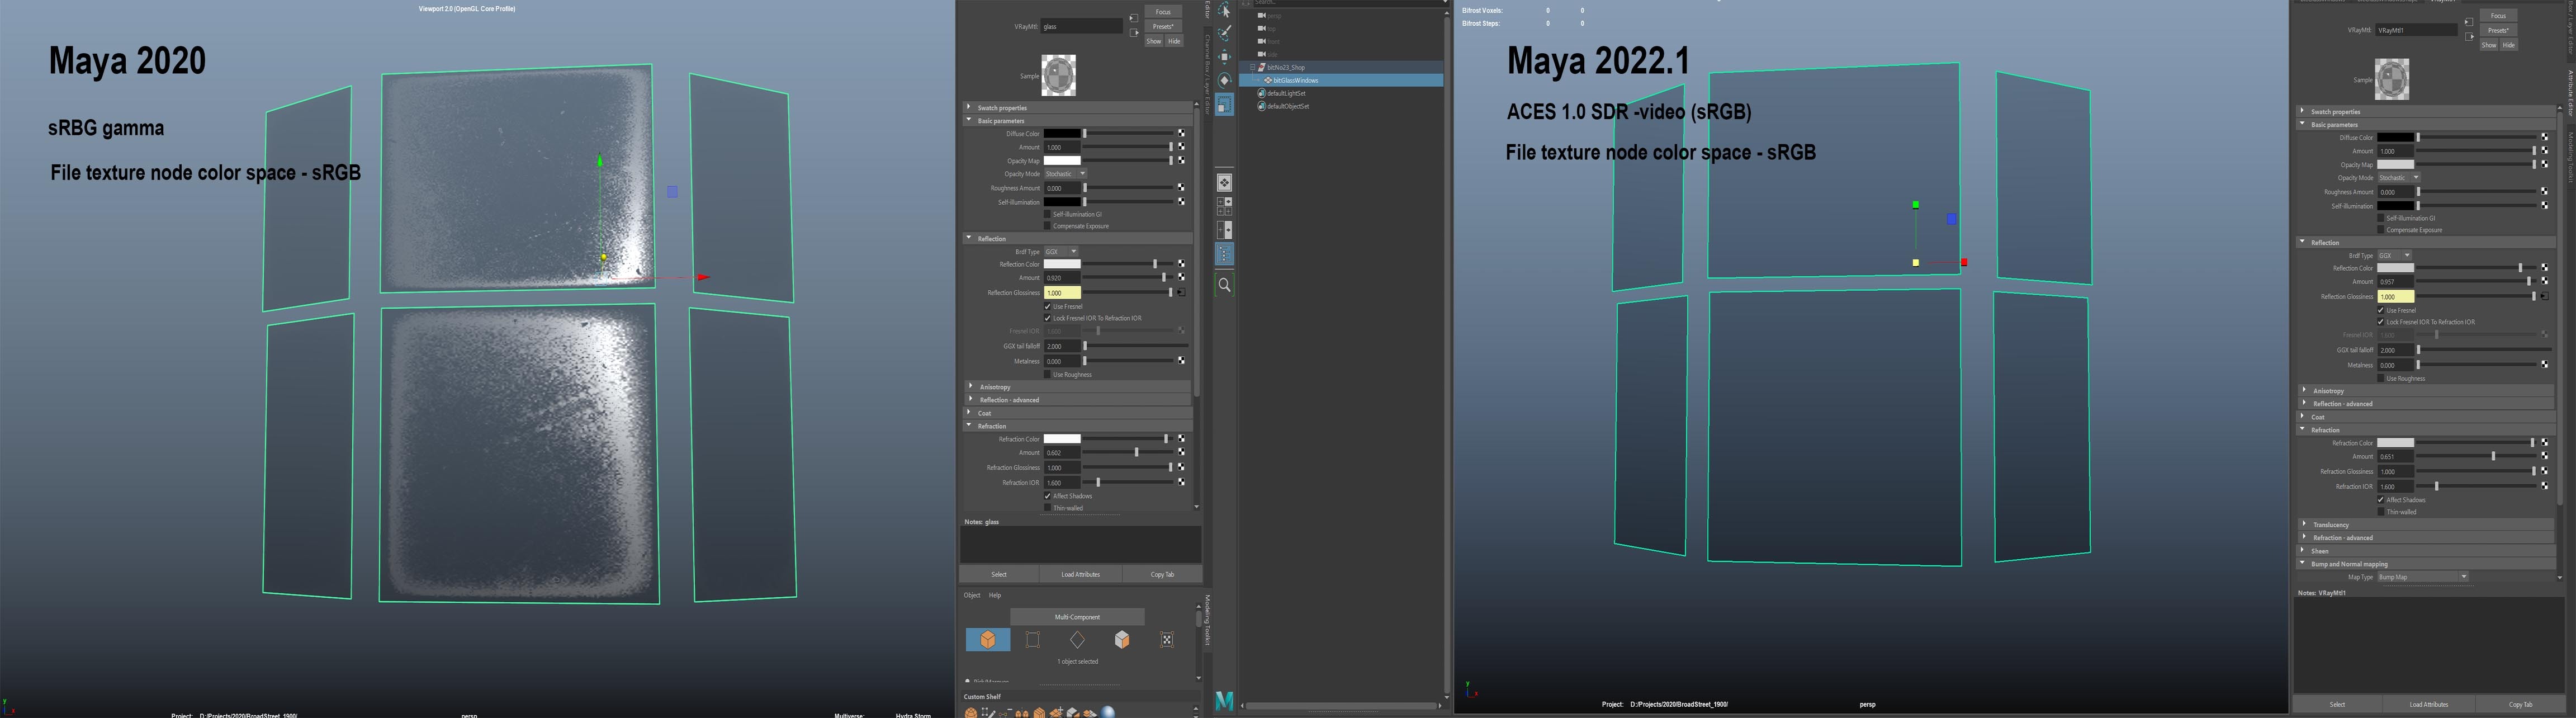Expand Coat section in glass editor
The image size is (2576, 718).
pos(1077,412)
